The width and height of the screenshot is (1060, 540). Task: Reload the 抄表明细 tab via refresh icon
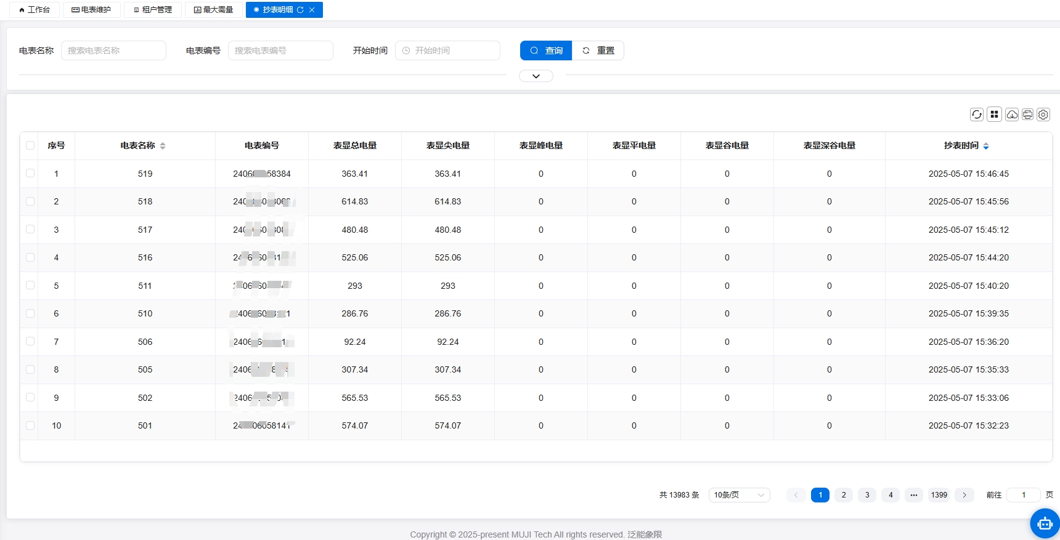click(x=301, y=10)
